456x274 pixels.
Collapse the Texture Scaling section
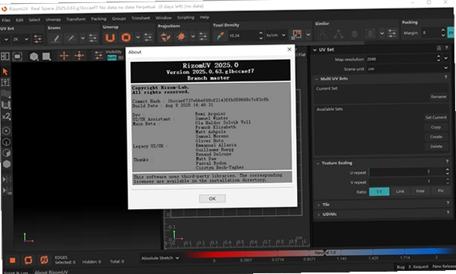tap(318, 163)
